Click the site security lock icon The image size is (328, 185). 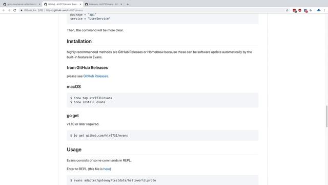[x=22, y=10]
